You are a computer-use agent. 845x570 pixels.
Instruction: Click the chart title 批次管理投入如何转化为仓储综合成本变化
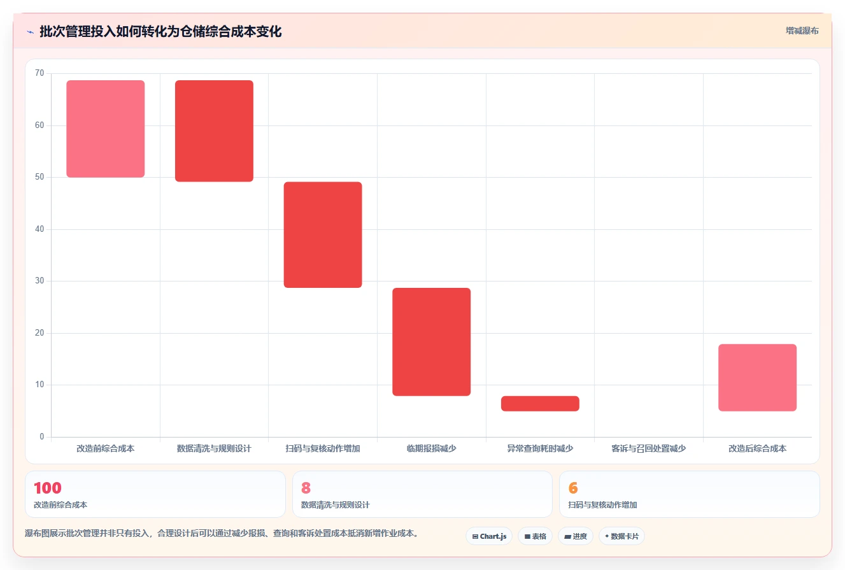(160, 32)
